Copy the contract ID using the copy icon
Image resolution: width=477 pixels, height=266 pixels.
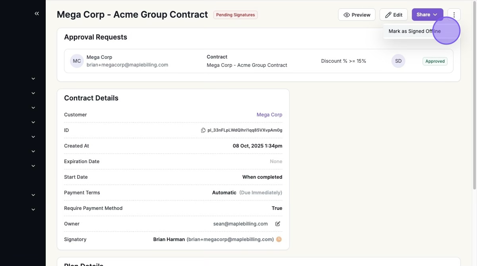pos(203,130)
